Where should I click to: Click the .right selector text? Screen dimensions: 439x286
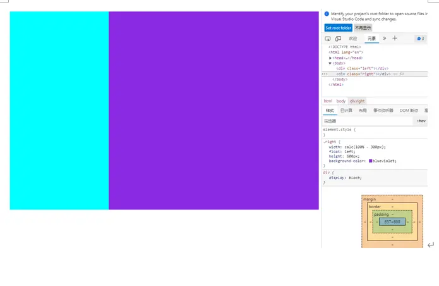329,142
